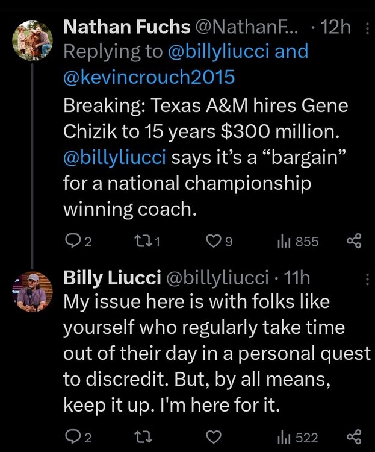Open Billy Liucci's profile picture
The image size is (375, 452).
pos(33,292)
